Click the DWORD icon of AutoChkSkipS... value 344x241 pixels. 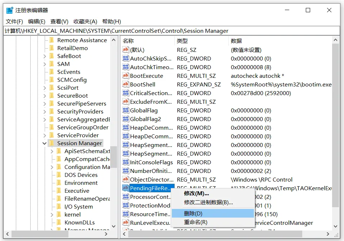(125, 59)
